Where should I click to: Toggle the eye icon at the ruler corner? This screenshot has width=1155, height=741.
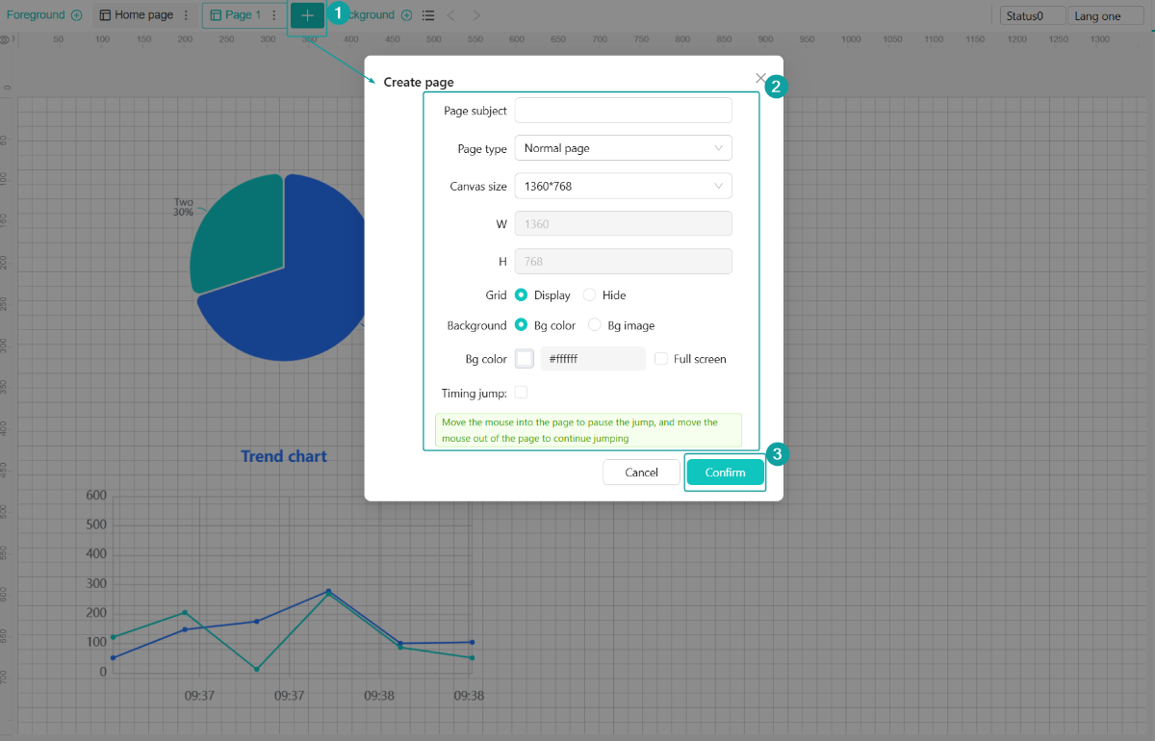click(x=6, y=39)
